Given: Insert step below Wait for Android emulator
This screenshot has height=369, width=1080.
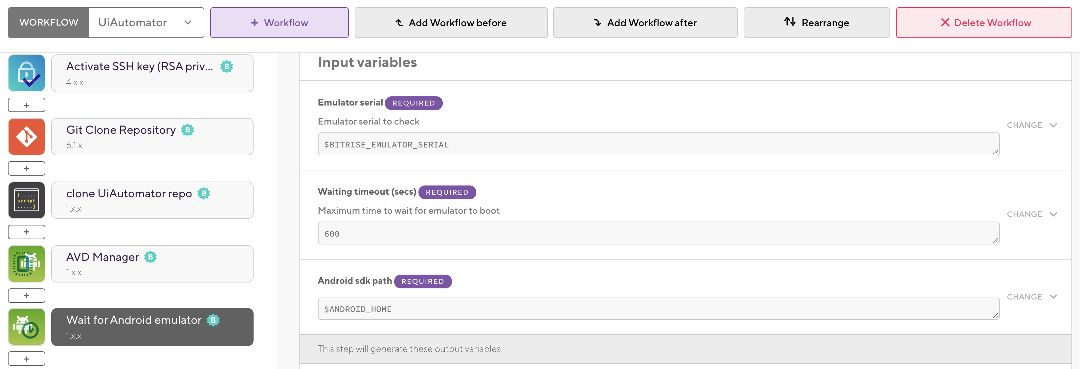Looking at the screenshot, I should coord(26,359).
